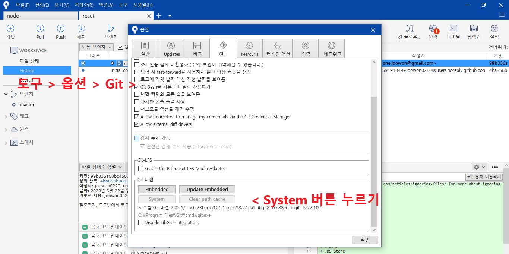Open the Mercurial options tab
Viewport: 509px width, 254px height.
[250, 49]
